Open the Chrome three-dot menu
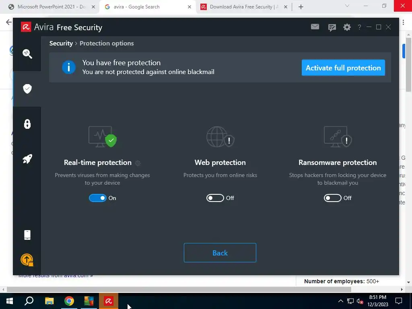412x309 pixels. pyautogui.click(x=403, y=23)
